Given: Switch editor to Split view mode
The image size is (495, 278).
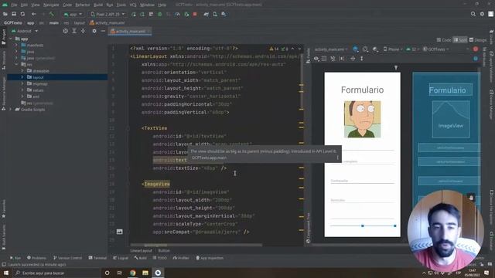Looking at the screenshot, I should coord(460,40).
